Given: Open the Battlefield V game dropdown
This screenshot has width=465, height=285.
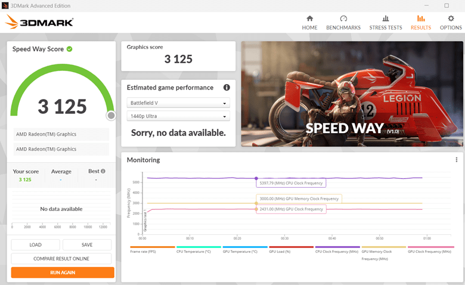Looking at the screenshot, I should 178,103.
